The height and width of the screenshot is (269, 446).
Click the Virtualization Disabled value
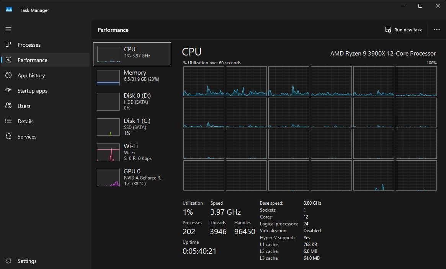pyautogui.click(x=312, y=231)
